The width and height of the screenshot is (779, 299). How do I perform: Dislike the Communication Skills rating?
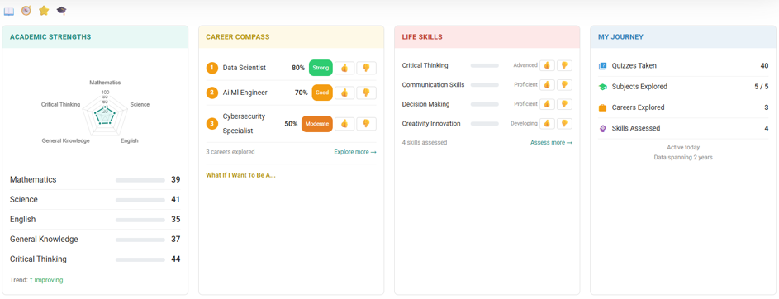[x=564, y=84]
